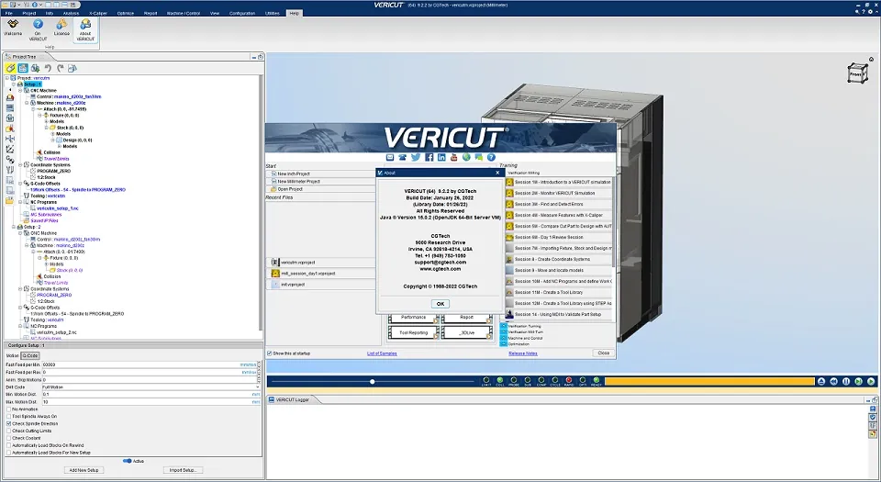The height and width of the screenshot is (482, 881).
Task: Click the Play to End simulation button
Action: (x=871, y=381)
